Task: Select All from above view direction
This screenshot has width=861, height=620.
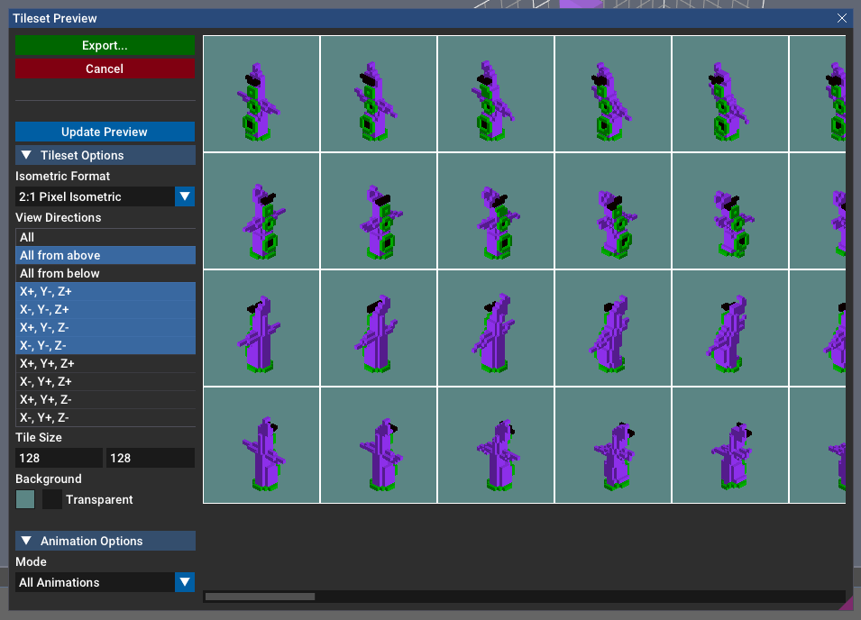Action: click(105, 256)
